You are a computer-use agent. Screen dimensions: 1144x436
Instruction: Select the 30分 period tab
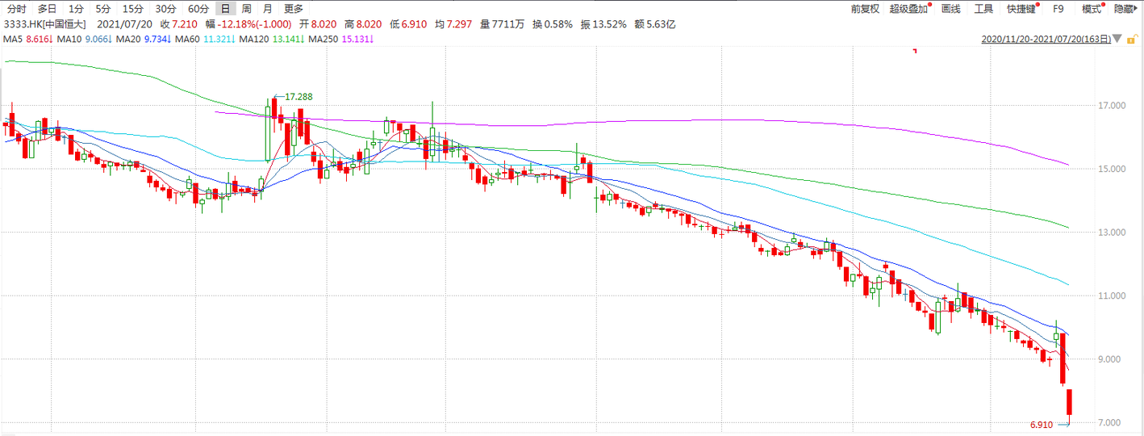click(x=165, y=9)
